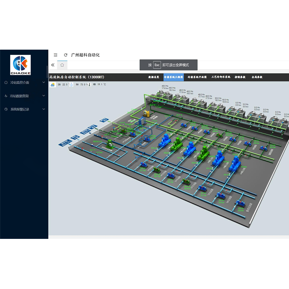
Task: Click the double-left-arrow tab scroll icon
Action: [x=53, y=65]
